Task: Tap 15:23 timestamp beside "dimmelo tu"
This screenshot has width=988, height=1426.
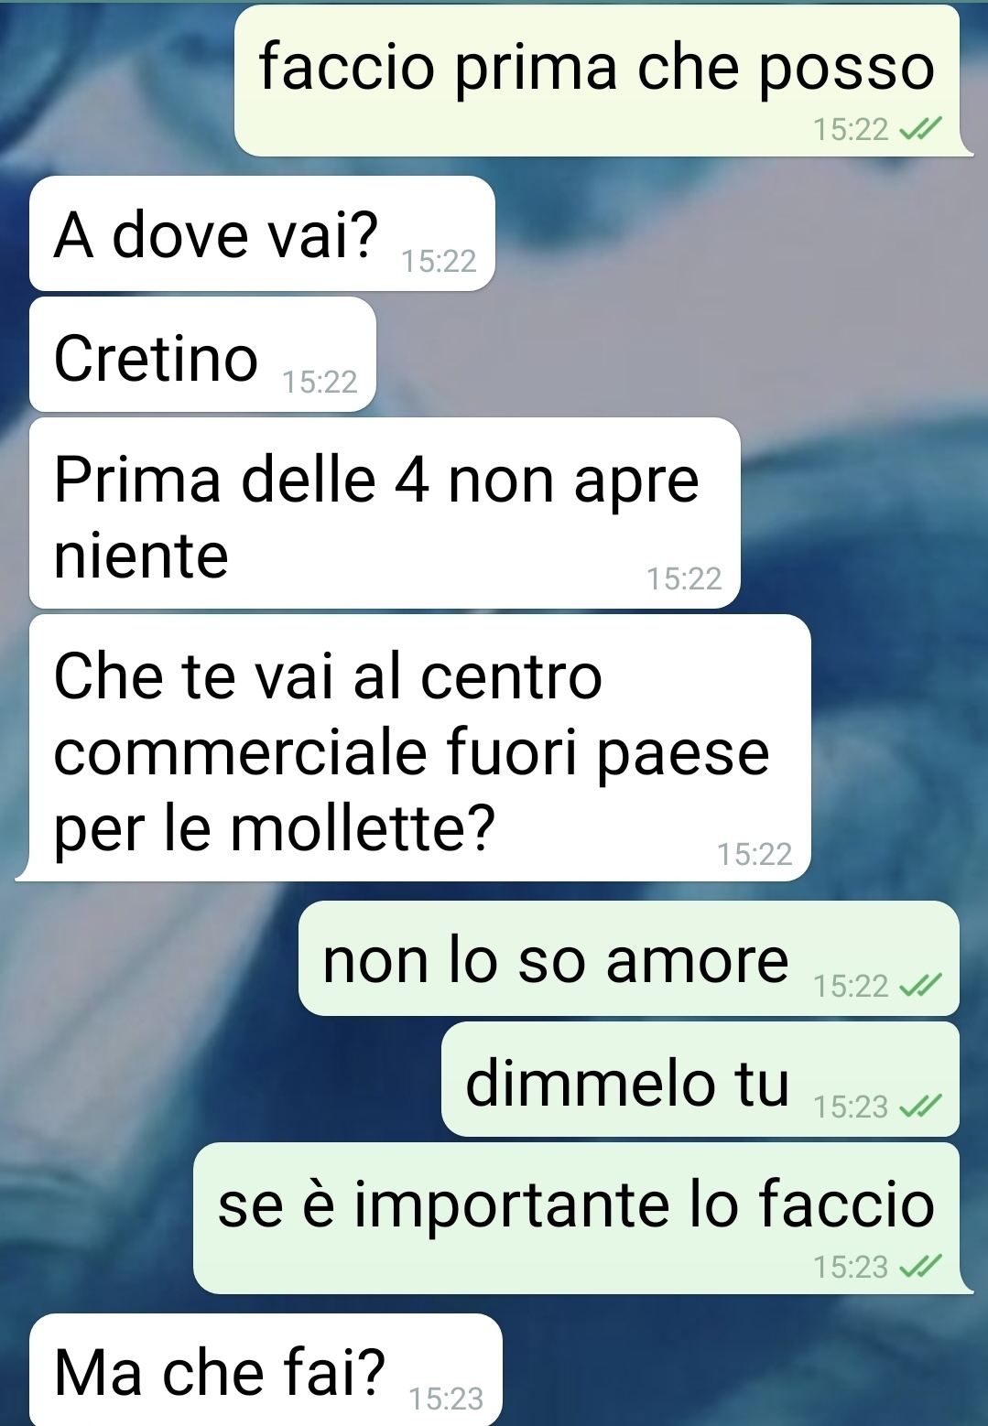Action: pyautogui.click(x=851, y=1107)
